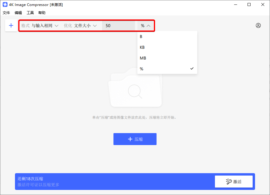Collapse the % unit dropdown
Image resolution: width=270 pixels, height=195 pixels.
point(145,26)
